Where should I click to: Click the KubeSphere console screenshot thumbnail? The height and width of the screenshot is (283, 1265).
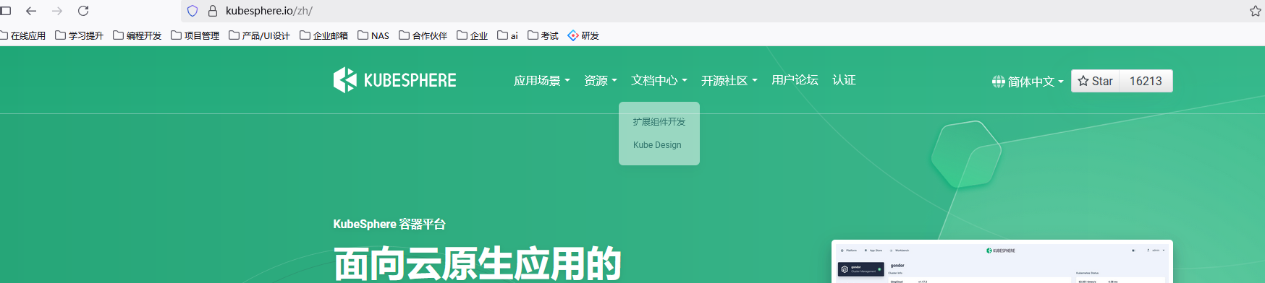coord(1002,261)
